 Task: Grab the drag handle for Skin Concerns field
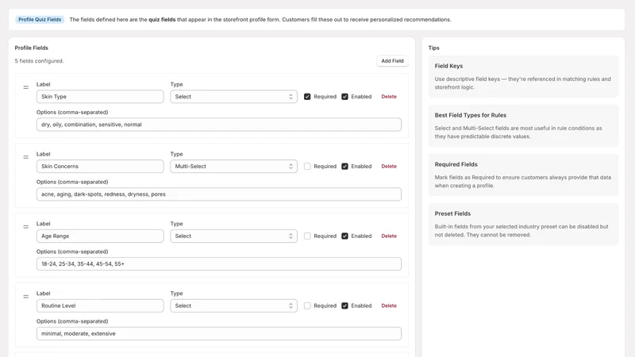(x=26, y=157)
